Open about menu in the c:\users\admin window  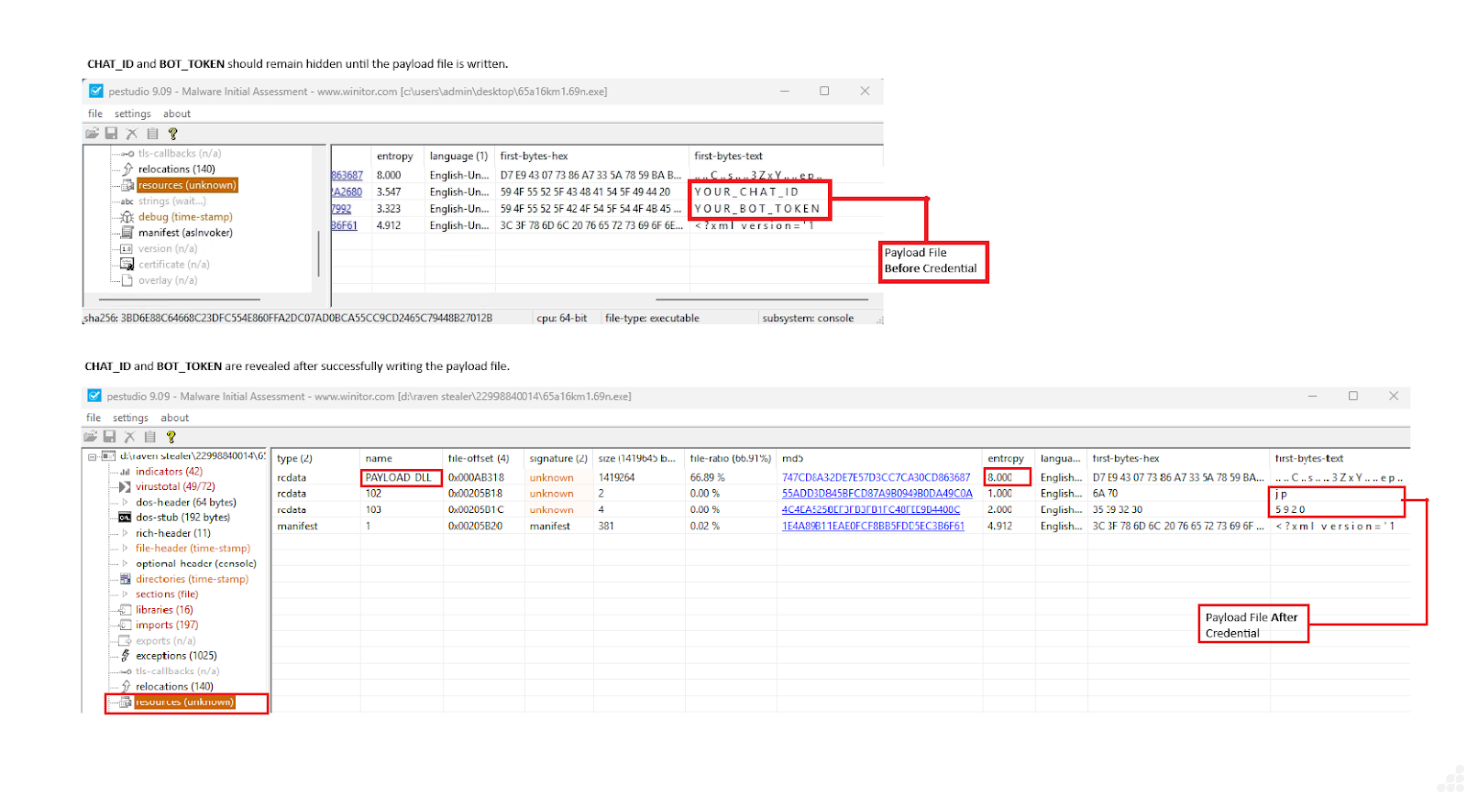point(177,114)
